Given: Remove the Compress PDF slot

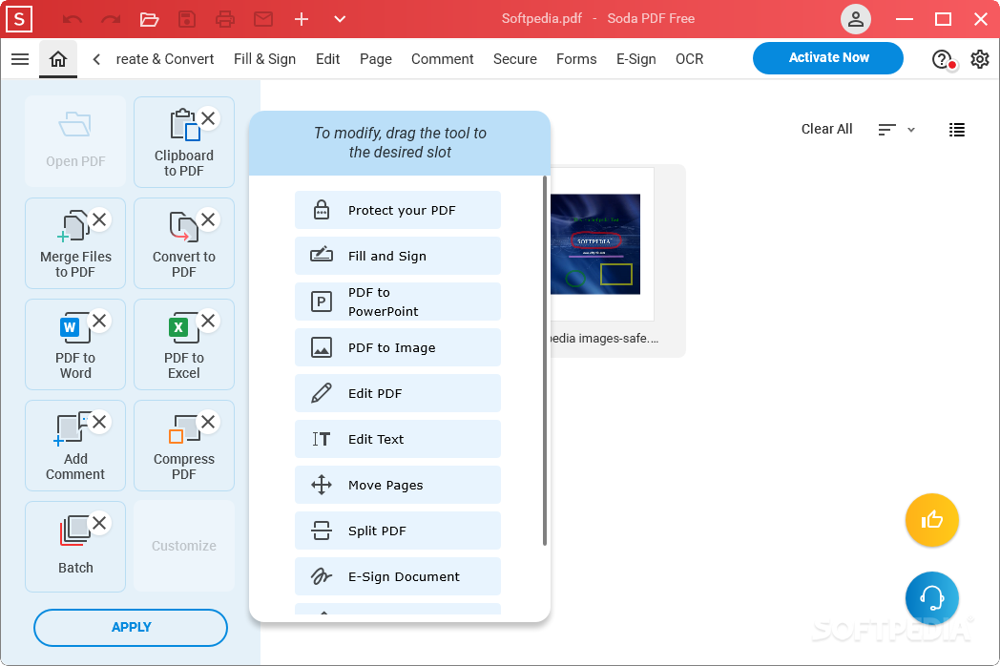Looking at the screenshot, I should point(208,422).
